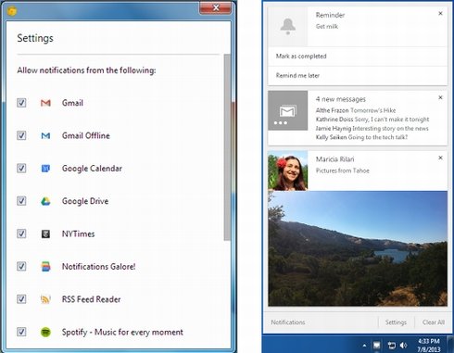Screen dimensions: 454x353
Task: Click the Google Calendar icon
Action: 45,169
